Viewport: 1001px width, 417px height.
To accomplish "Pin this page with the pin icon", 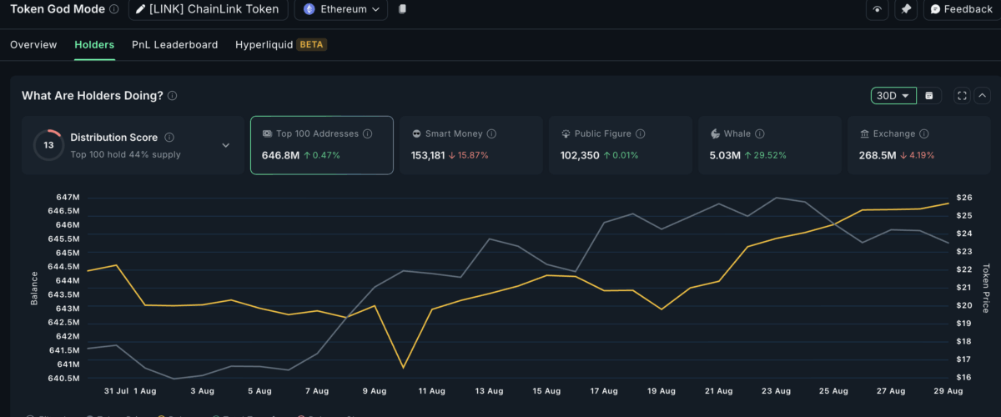I will [905, 9].
